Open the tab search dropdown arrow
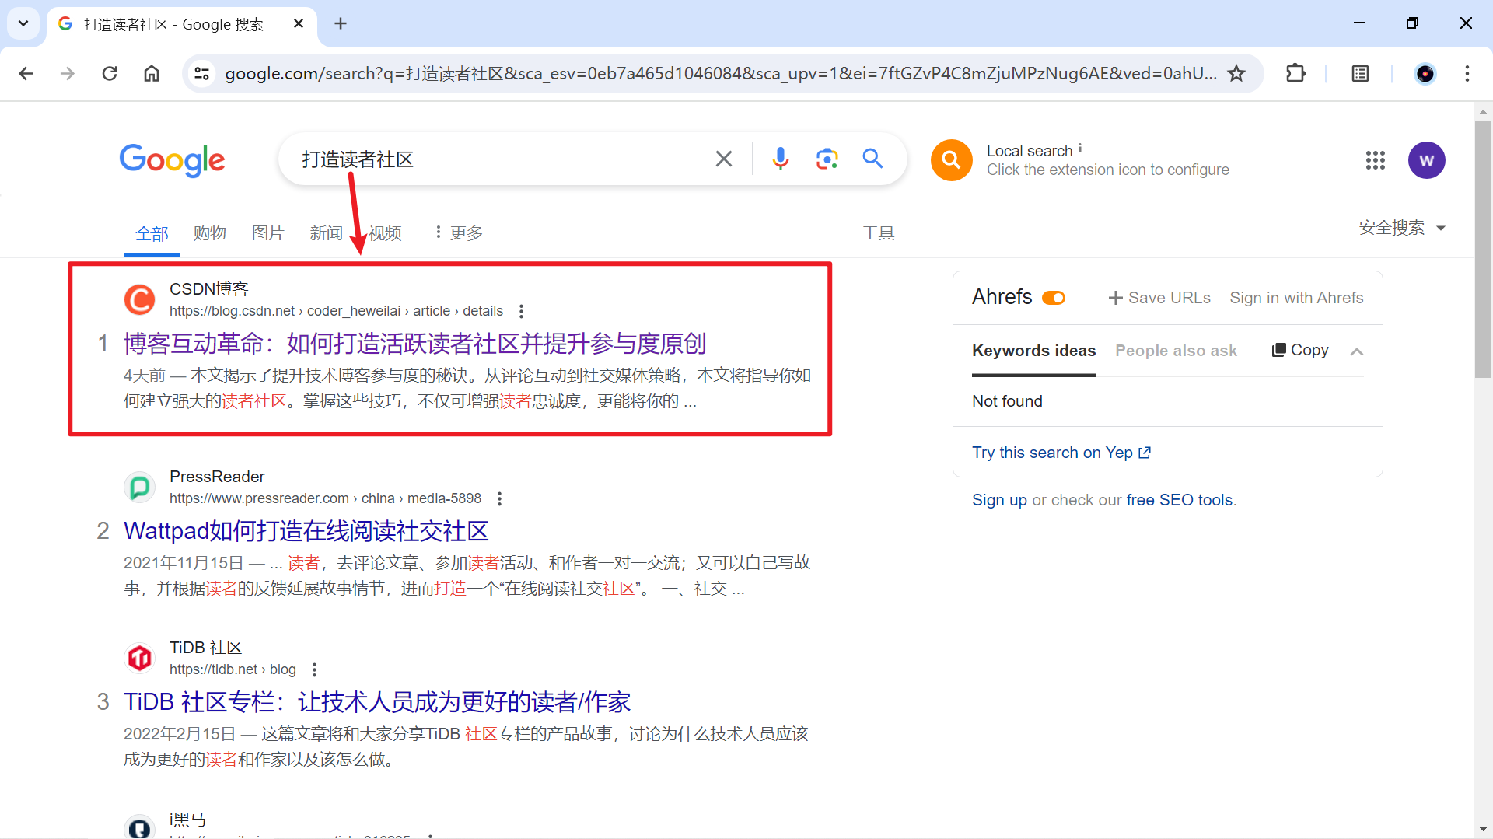1493x839 pixels. coord(23,23)
